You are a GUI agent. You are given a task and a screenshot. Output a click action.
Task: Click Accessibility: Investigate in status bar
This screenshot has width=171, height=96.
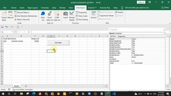pyautogui.click(x=23, y=90)
